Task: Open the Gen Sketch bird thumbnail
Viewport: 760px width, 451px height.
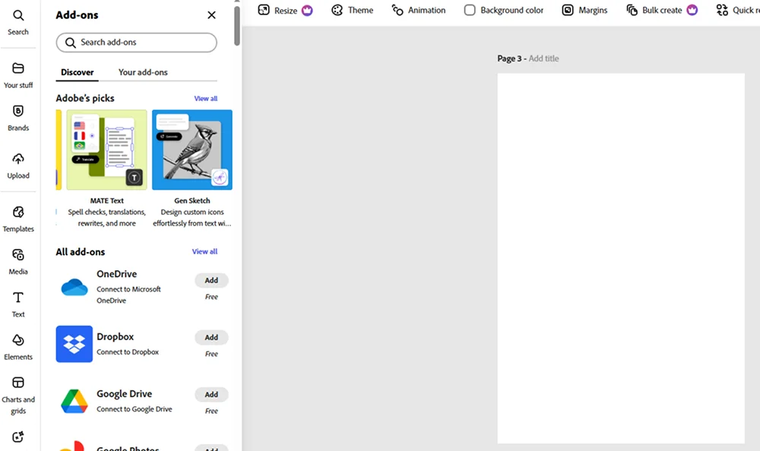Action: [192, 150]
